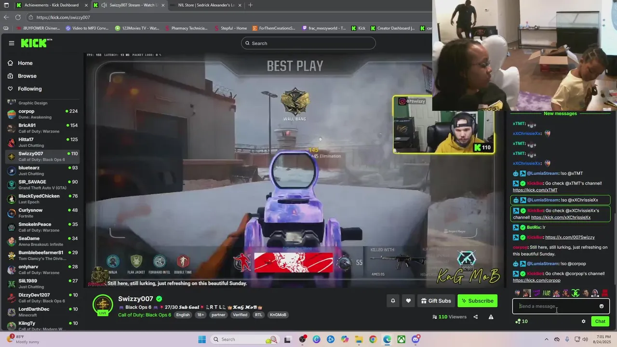Show hidden system tray icons
Image resolution: width=617 pixels, height=347 pixels.
click(x=547, y=339)
